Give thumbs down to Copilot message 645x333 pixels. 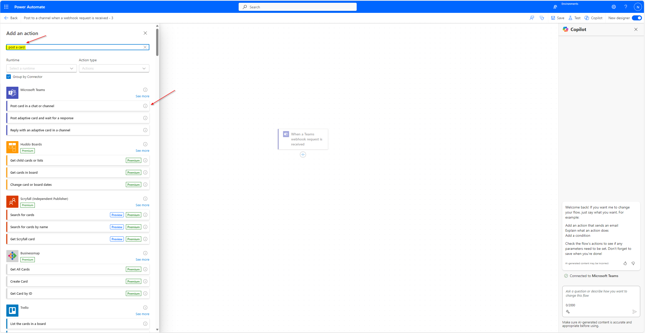click(x=633, y=263)
